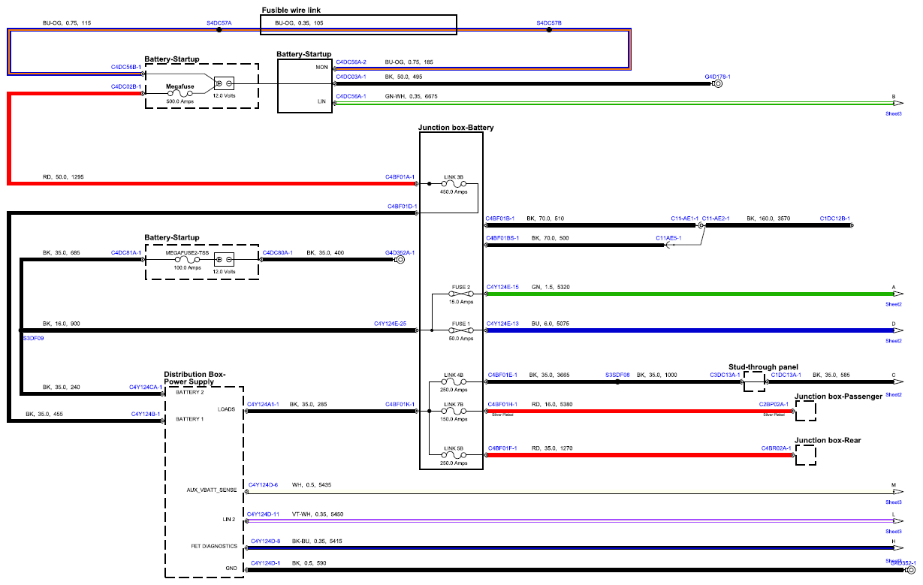Screen dimensions: 923x585
Task: Open the Sheet3 link under connector B
Action: 893,113
